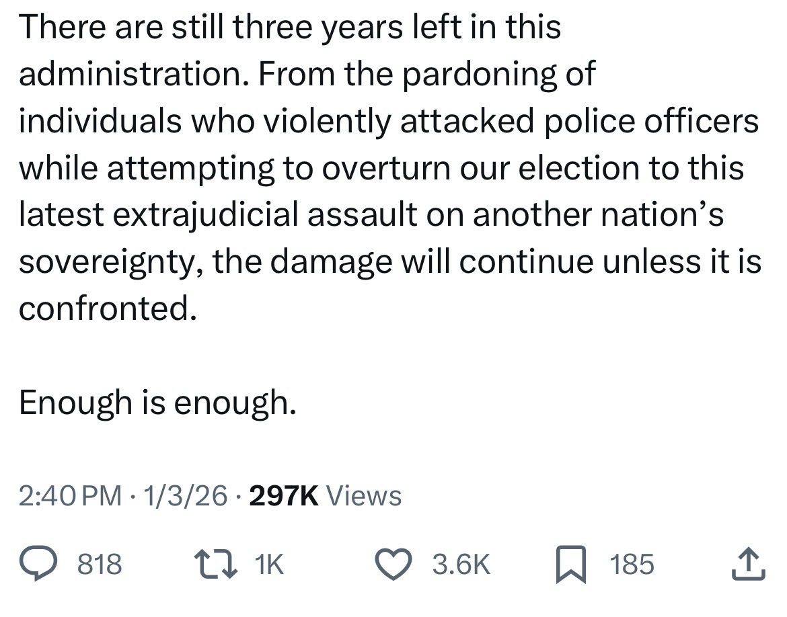Click the word "administration" in the post
The height and width of the screenshot is (617, 787).
(x=126, y=74)
